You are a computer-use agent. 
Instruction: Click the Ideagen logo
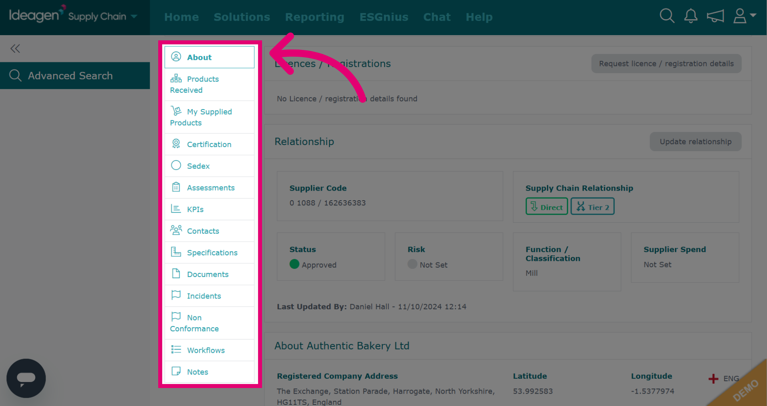pyautogui.click(x=37, y=15)
